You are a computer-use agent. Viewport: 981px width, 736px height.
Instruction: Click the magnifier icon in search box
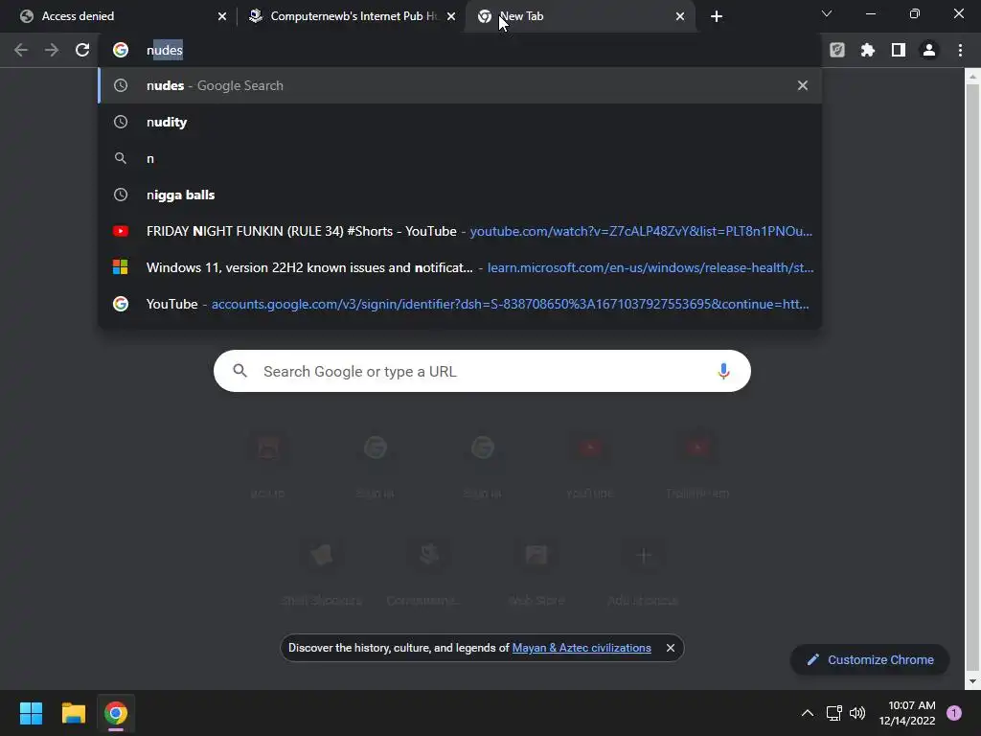240,371
